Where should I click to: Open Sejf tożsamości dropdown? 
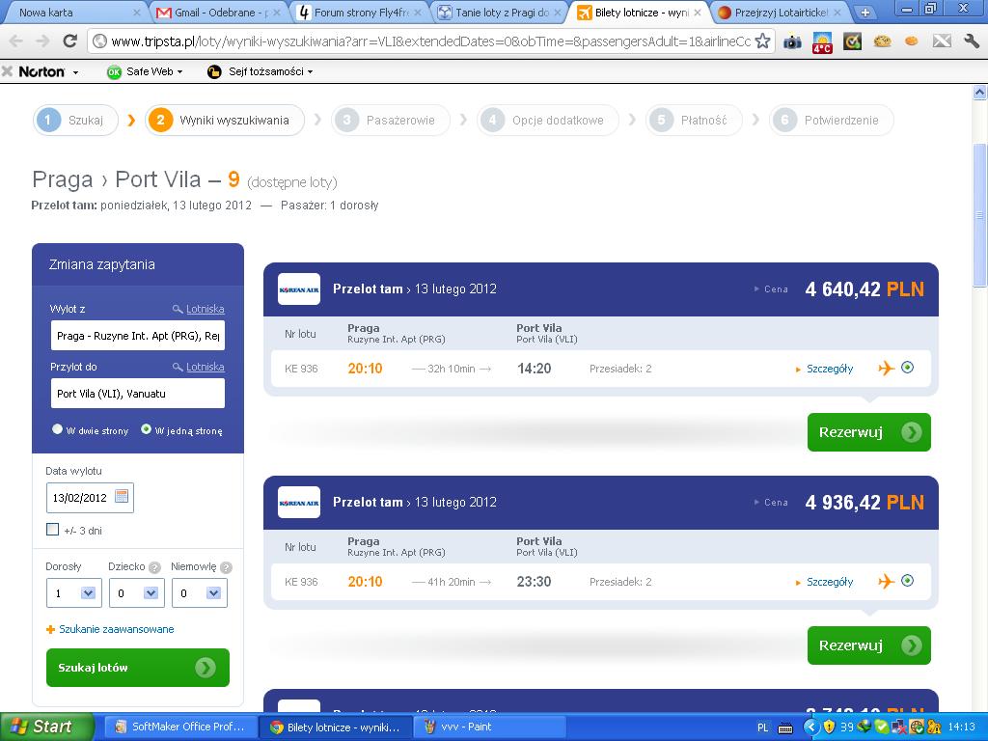tap(310, 71)
